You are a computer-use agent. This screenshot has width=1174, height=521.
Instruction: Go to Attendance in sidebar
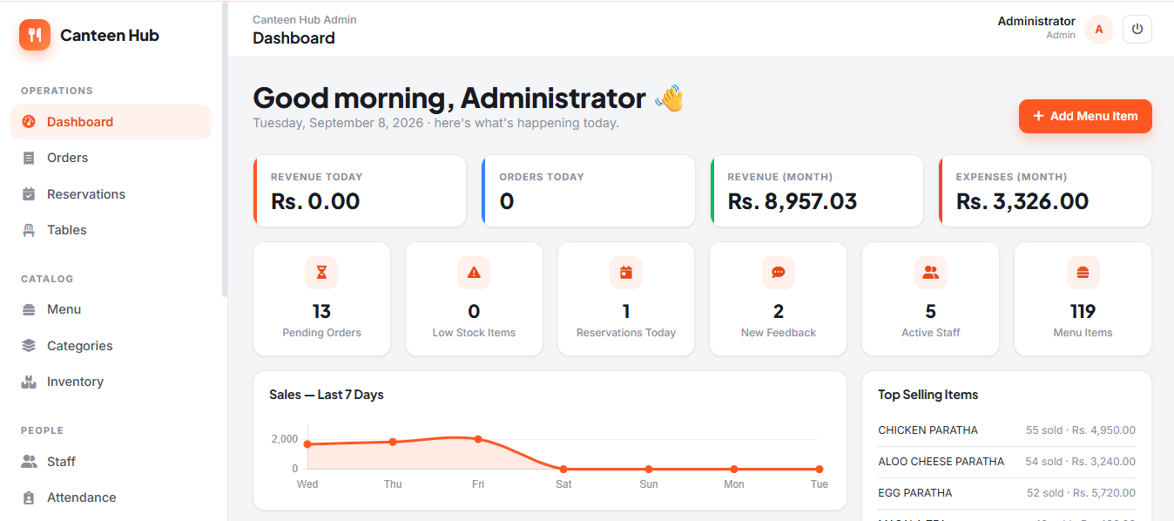pyautogui.click(x=111, y=497)
